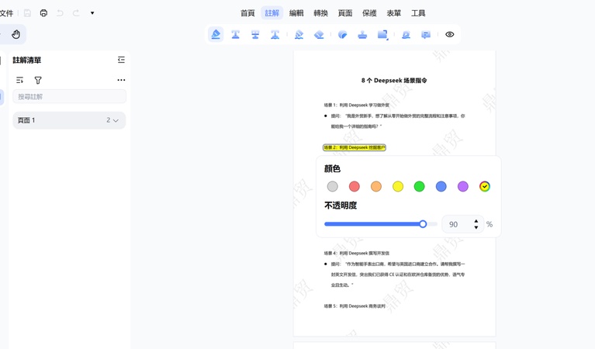595x349 pixels.
Task: Pick the yellow color swatch
Action: [x=398, y=186]
